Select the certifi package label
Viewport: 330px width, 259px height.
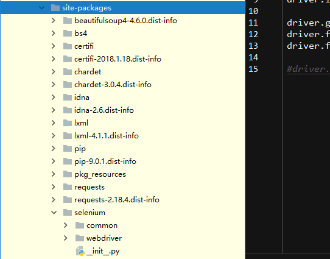(x=84, y=46)
